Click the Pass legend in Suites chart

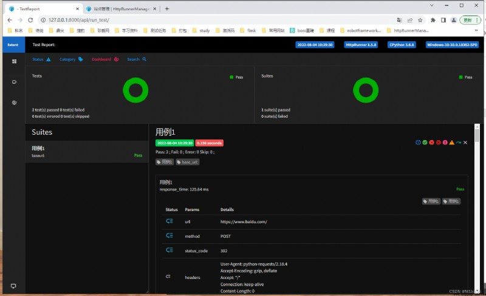465,77
